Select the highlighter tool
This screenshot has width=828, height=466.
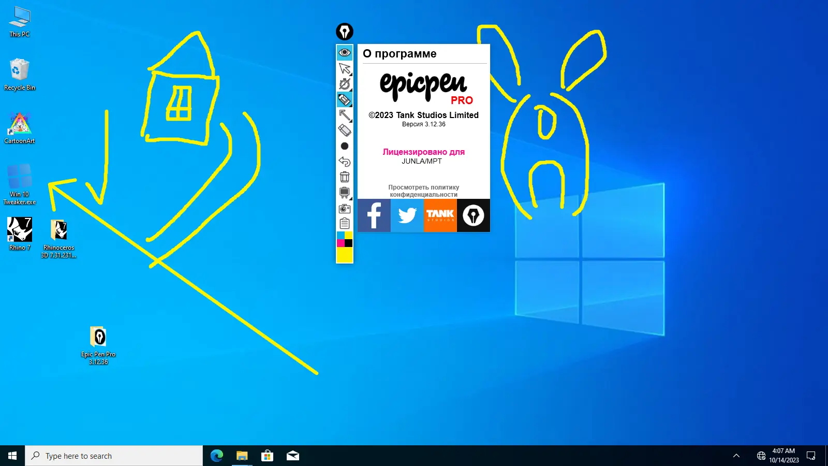click(x=345, y=99)
